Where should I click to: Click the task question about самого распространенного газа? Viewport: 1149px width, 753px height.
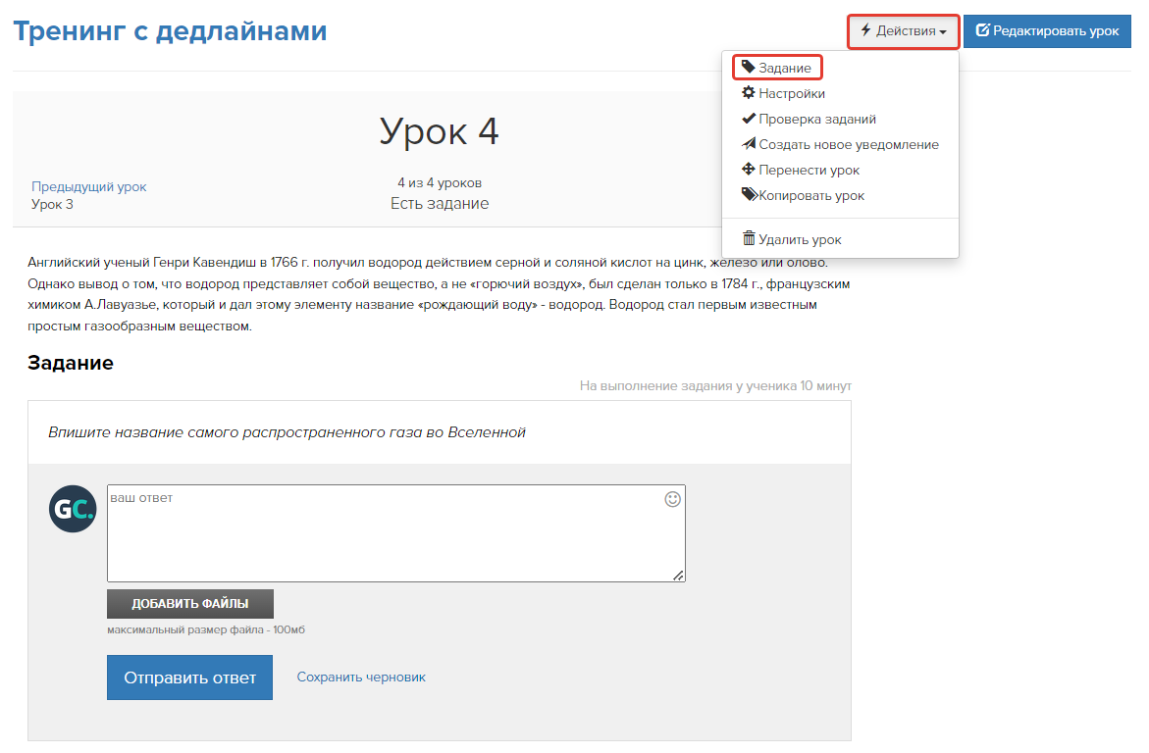(287, 432)
